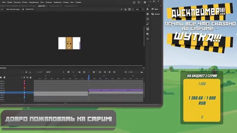Open the gear settings icon in title bar
The width and height of the screenshot is (237, 133).
coord(145,2)
